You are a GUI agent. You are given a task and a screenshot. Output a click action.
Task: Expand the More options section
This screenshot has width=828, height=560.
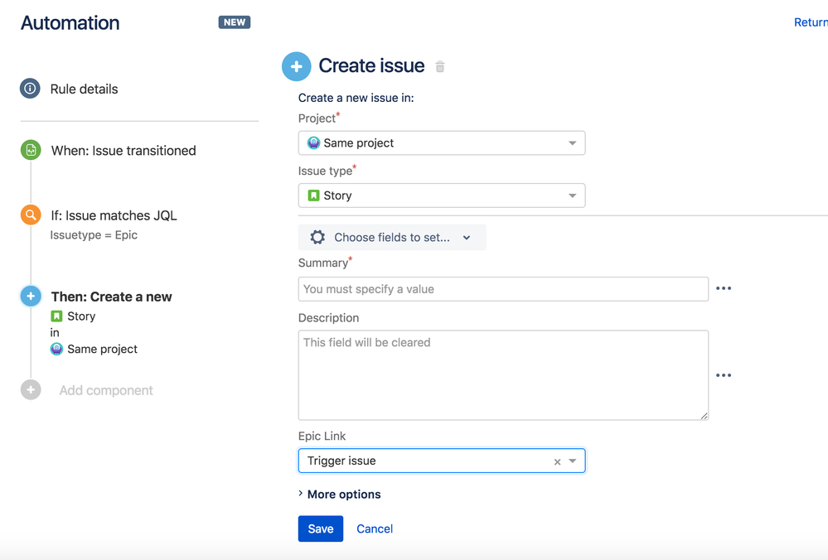tap(339, 494)
